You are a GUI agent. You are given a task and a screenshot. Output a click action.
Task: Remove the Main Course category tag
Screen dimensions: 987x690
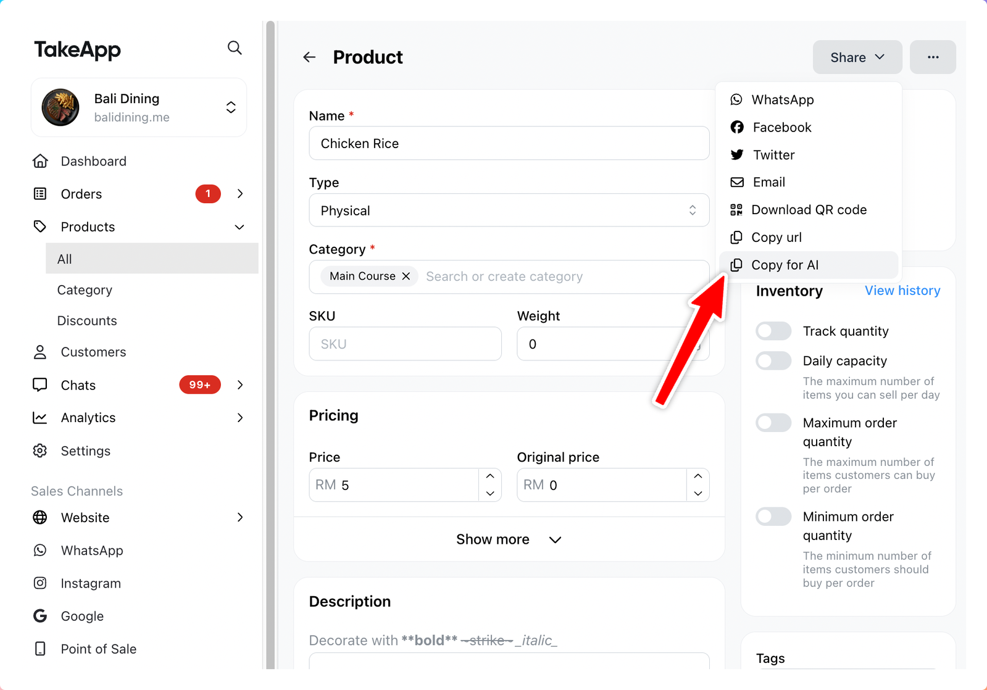click(406, 276)
